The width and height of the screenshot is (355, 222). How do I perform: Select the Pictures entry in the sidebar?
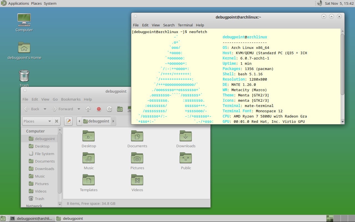coord(40,184)
